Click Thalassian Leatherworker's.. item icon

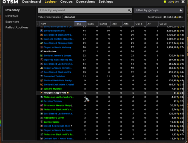coord(41,97)
